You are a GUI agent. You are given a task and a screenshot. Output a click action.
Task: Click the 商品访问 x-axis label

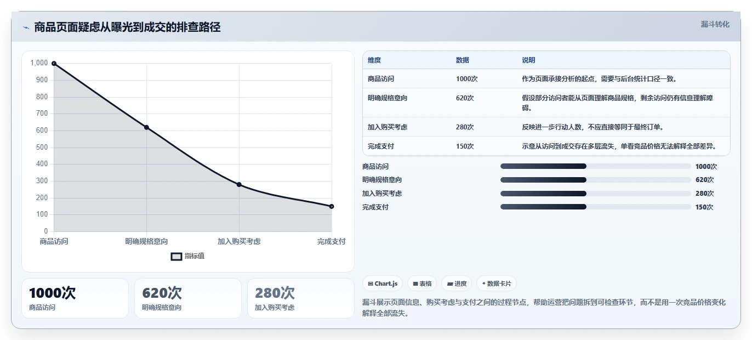54,241
